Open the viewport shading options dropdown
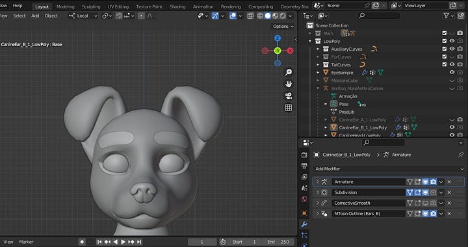This screenshot has height=247, width=468. pos(290,16)
